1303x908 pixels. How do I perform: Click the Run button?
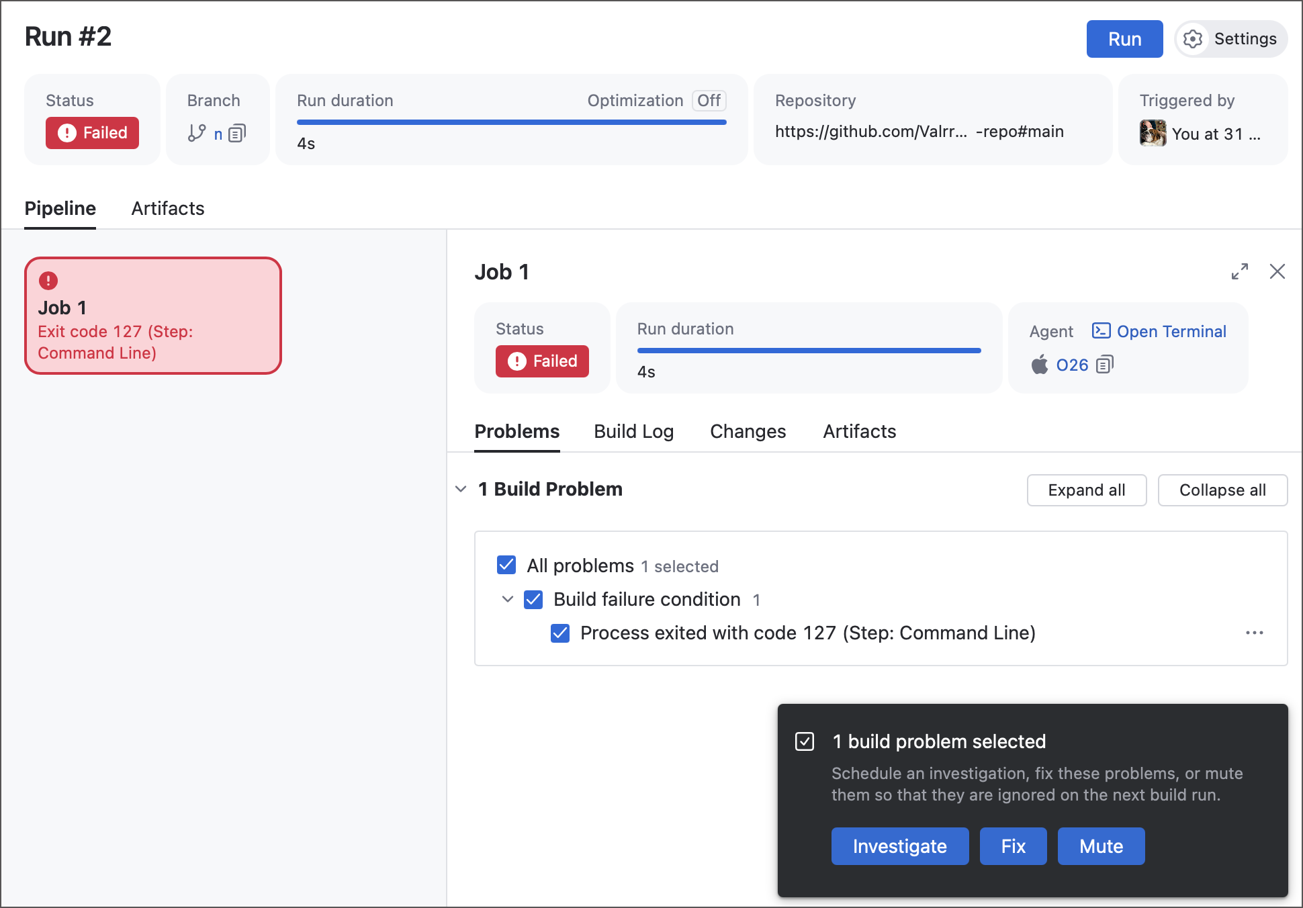1124,39
